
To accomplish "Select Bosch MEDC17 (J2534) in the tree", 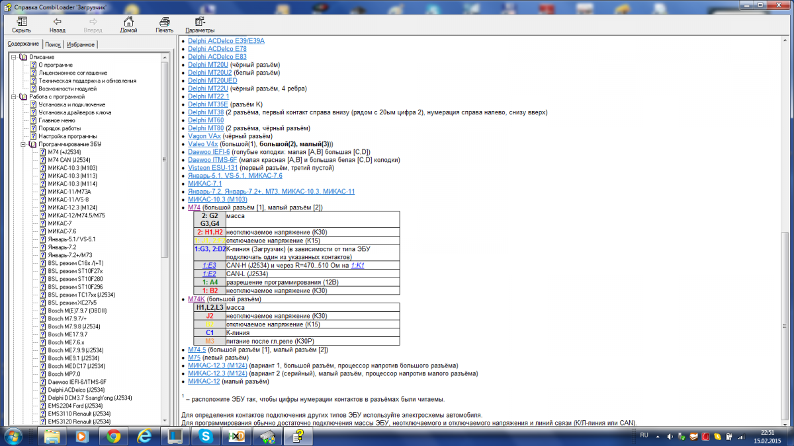I will pyautogui.click(x=76, y=366).
